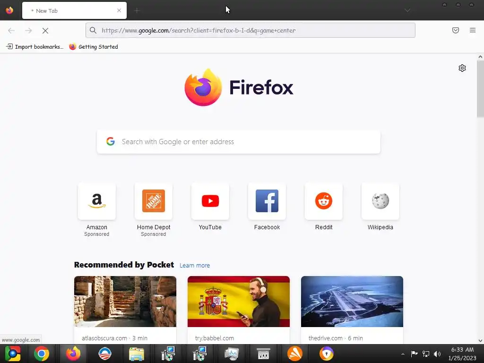Expand the list all tabs chevron
Screen dimensions: 484x363
tap(407, 10)
